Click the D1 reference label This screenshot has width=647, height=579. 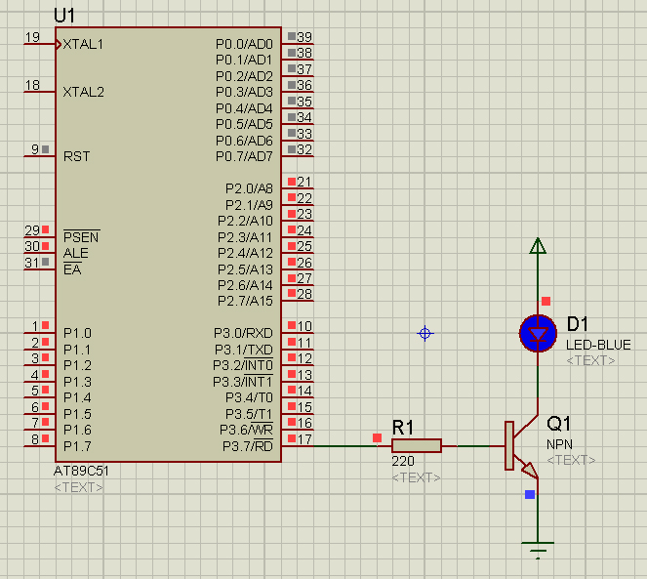pyautogui.click(x=578, y=324)
